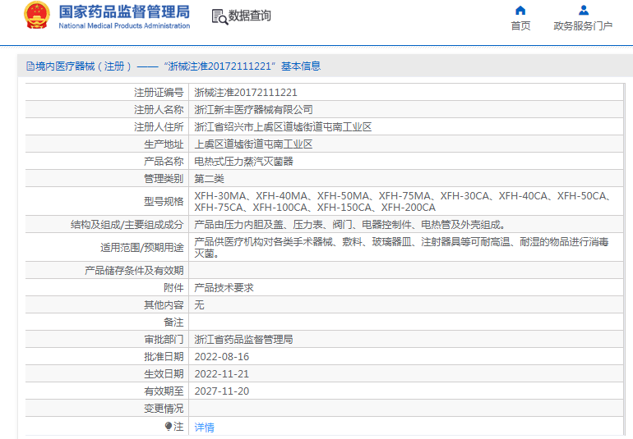Viewport: 633px width, 439px height.
Task: Click the 数据查询 title text
Action: 249,16
